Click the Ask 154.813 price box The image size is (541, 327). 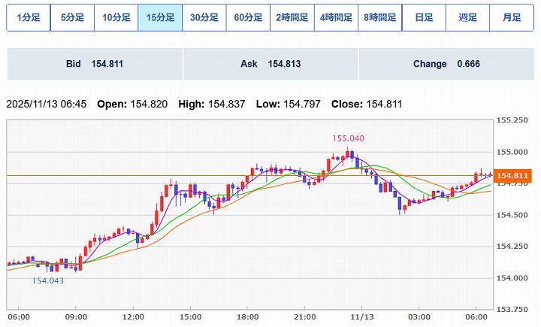pos(270,65)
